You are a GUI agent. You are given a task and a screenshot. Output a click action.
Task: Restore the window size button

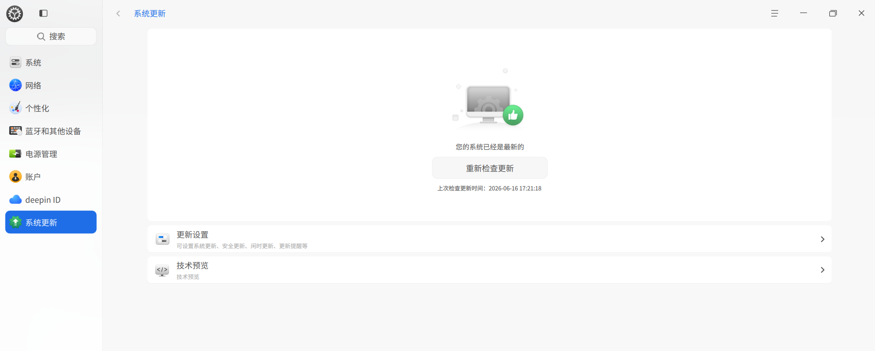[833, 13]
